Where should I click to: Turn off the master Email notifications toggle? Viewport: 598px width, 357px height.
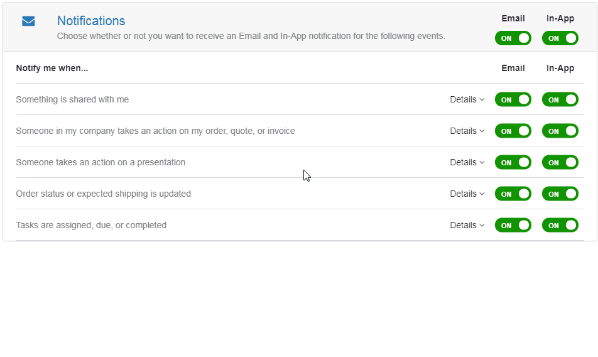[513, 38]
